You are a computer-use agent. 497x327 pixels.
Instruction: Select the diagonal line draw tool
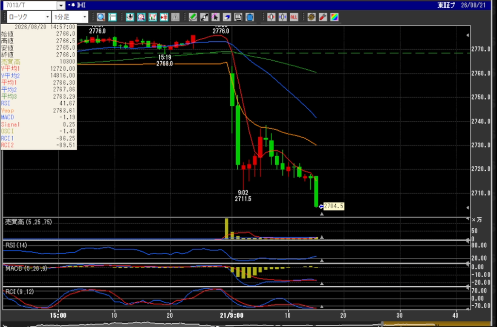pos(204,17)
